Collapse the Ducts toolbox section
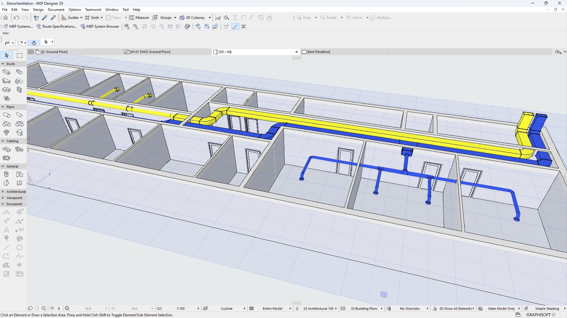This screenshot has height=318, width=567. 3,64
